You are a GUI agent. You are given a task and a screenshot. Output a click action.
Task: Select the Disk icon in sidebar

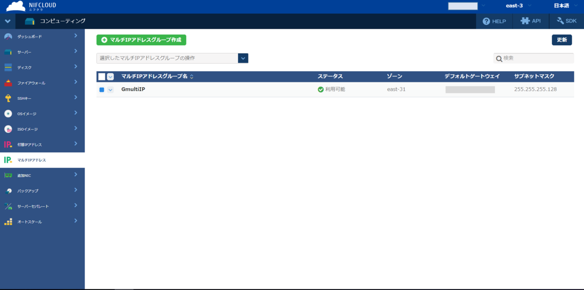click(x=8, y=67)
